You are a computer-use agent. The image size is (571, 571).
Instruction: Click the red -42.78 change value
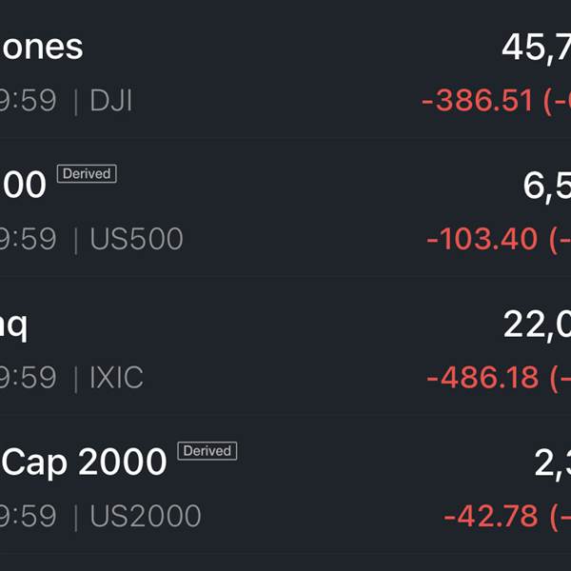click(x=491, y=517)
